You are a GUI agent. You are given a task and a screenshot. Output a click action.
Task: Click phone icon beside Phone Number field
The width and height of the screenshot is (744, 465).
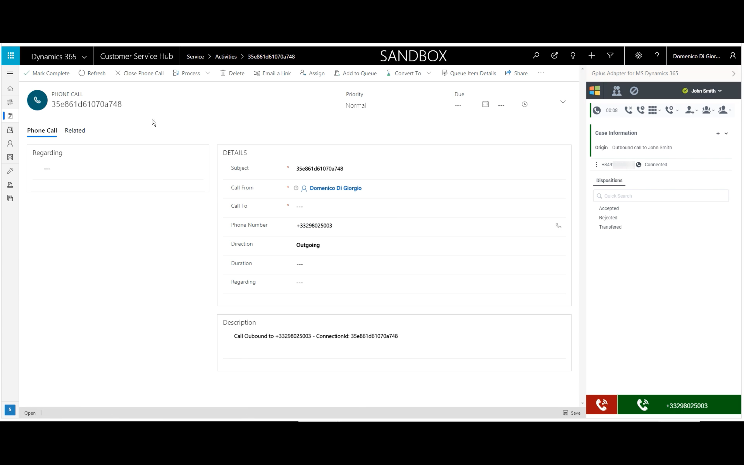558,226
